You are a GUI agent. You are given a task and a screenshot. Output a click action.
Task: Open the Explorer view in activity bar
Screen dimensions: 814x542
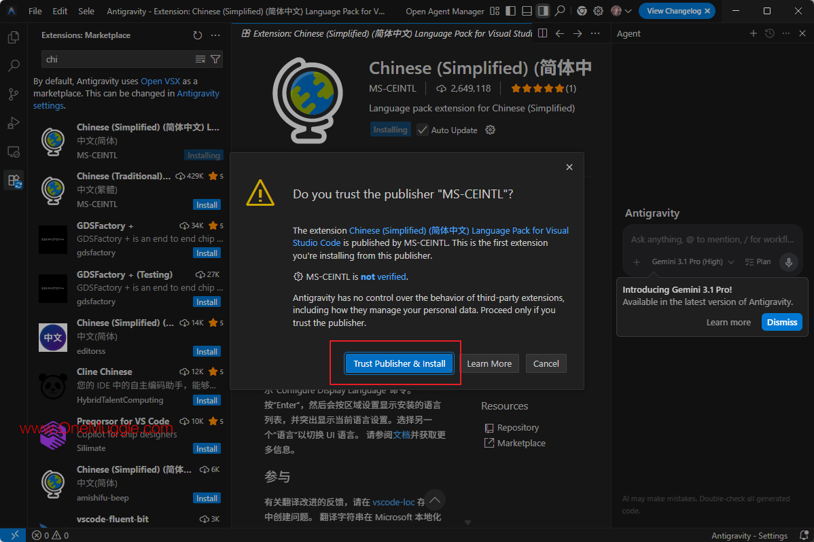[14, 37]
